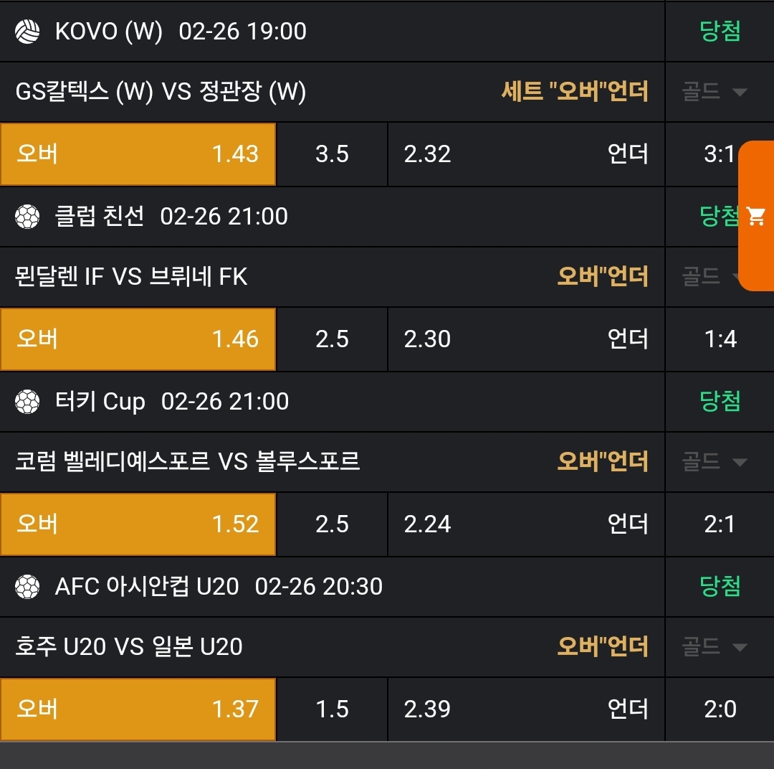Select 오버 1.52 for 코럼 벨레디예스포르 match
Viewport: 774px width, 769px height.
click(x=138, y=524)
